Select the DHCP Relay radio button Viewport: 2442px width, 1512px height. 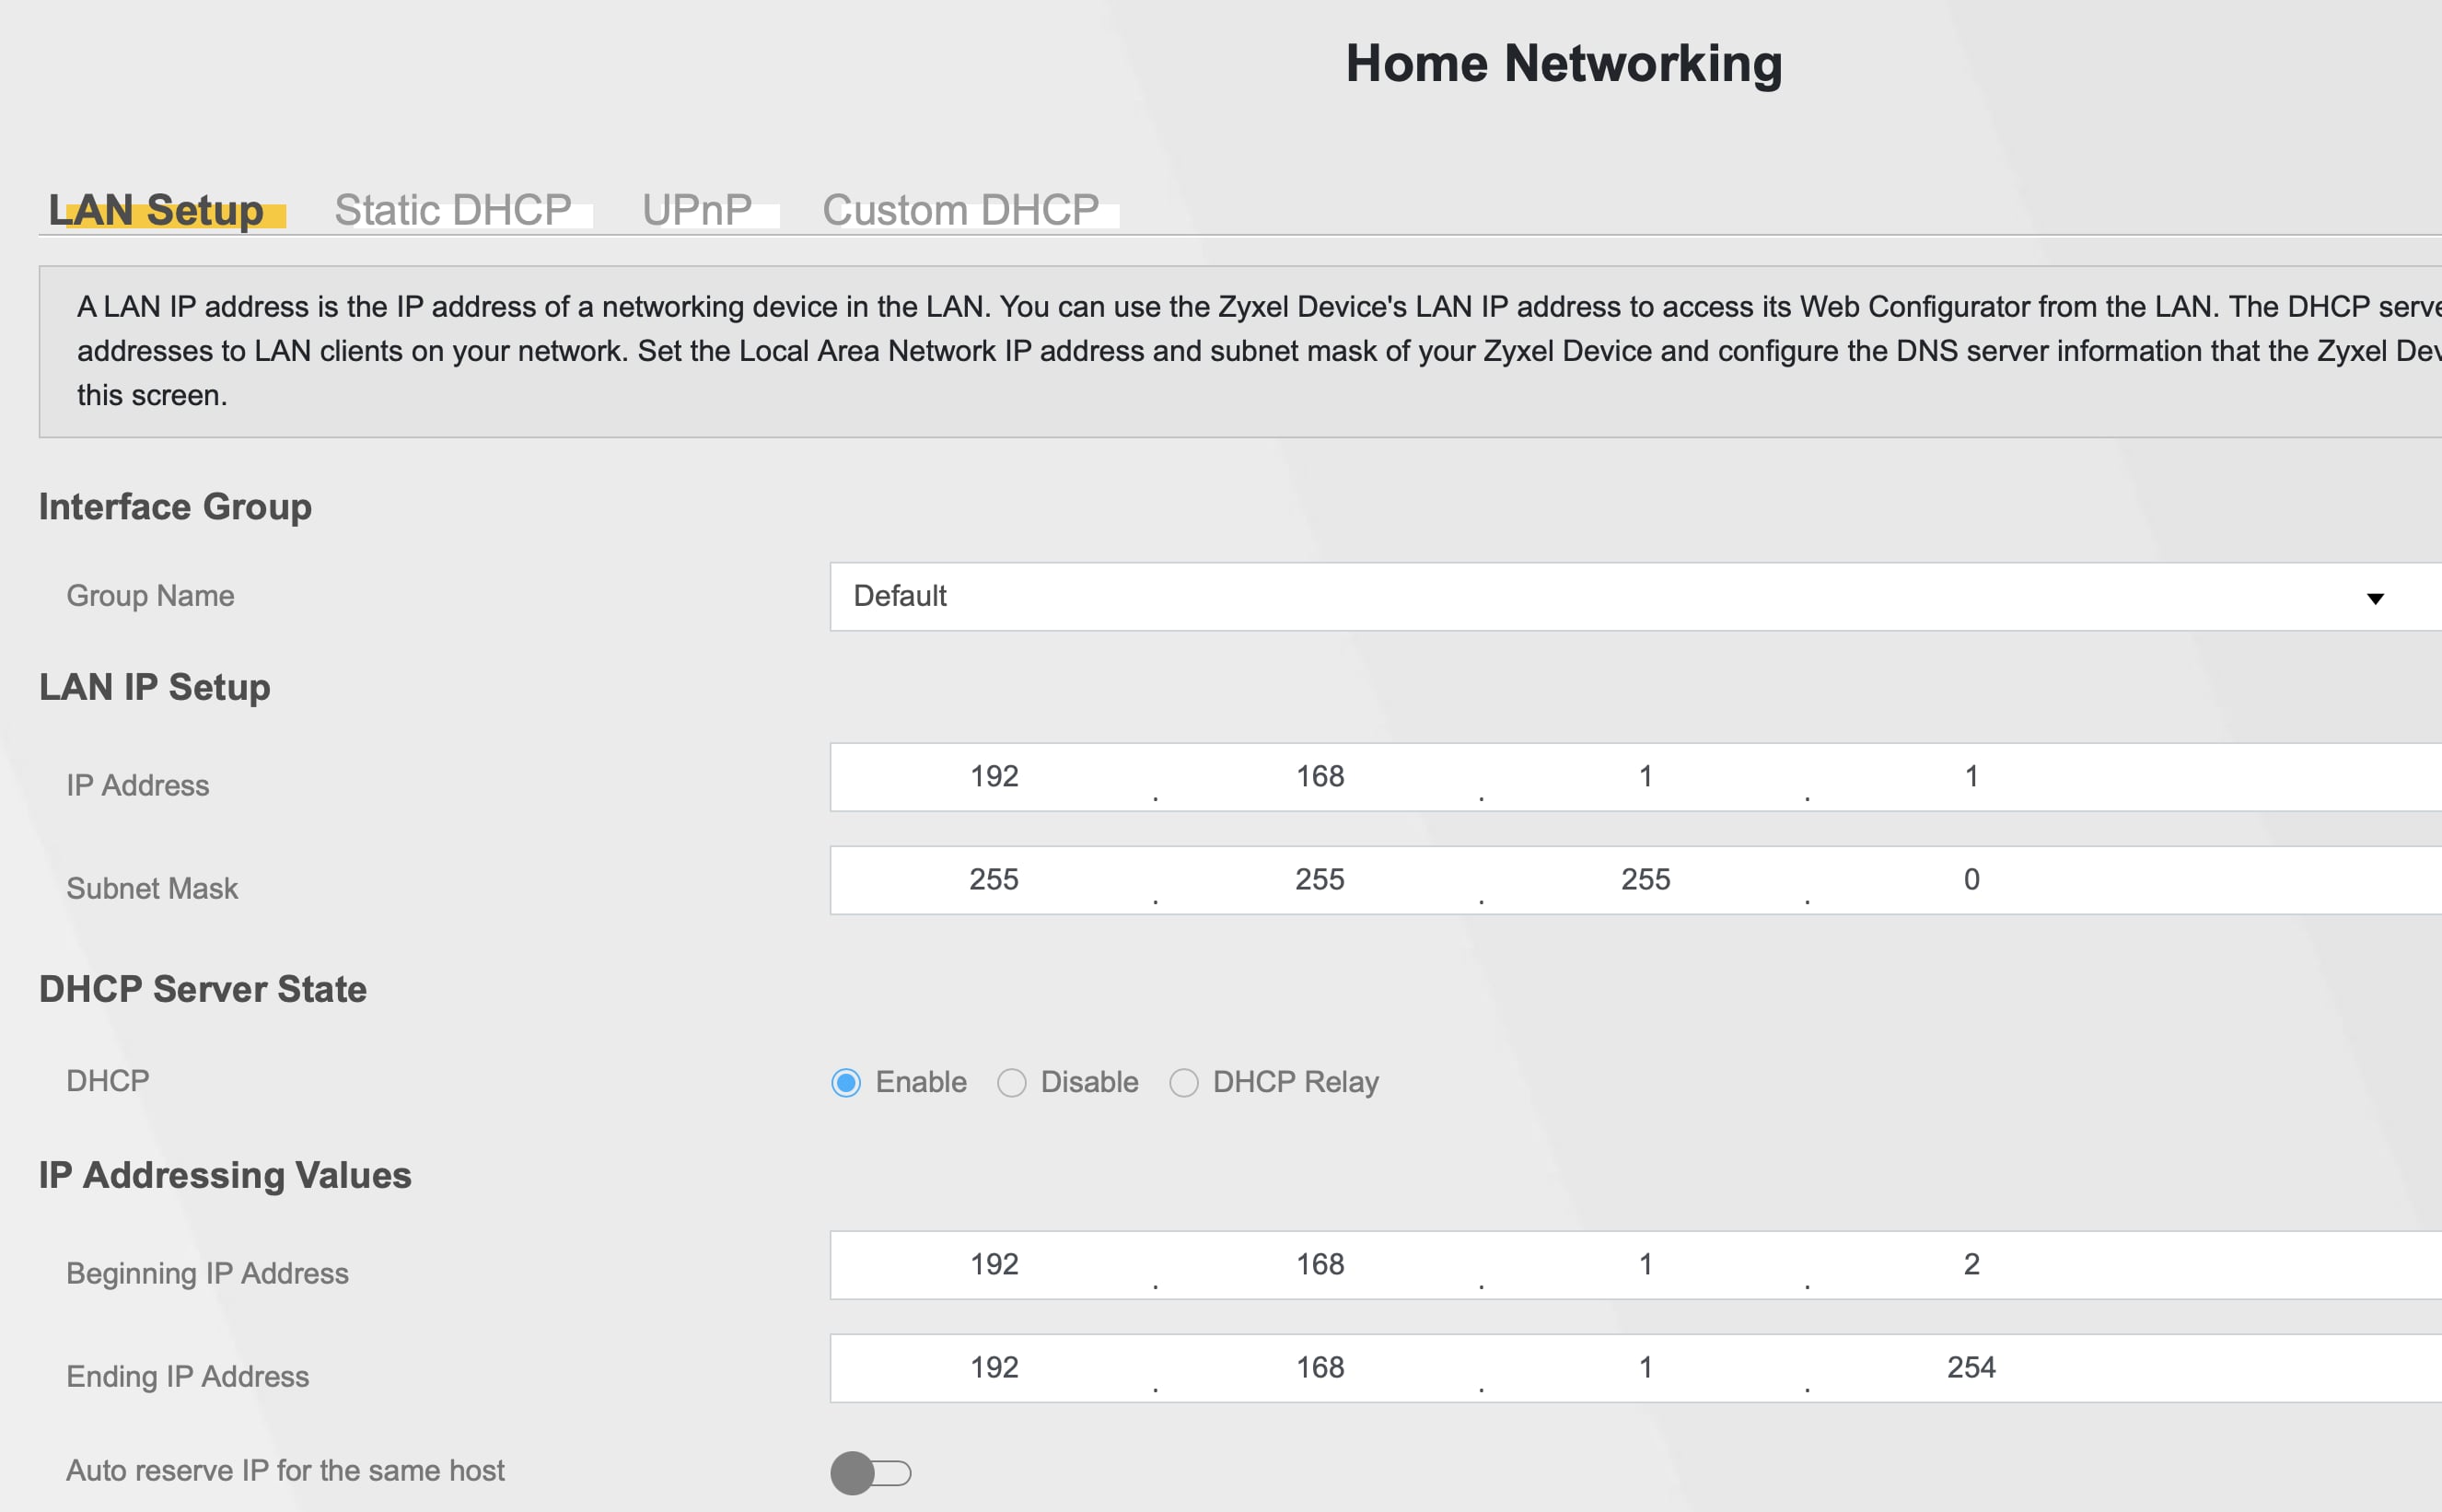tap(1183, 1083)
